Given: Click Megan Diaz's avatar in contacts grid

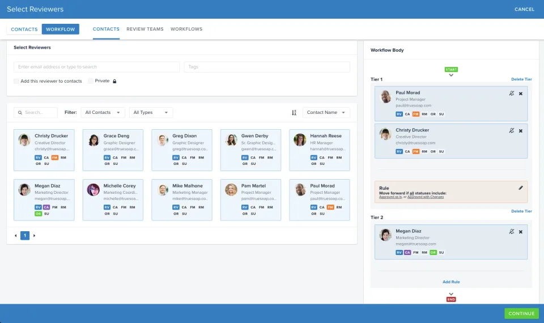Looking at the screenshot, I should tap(24, 190).
